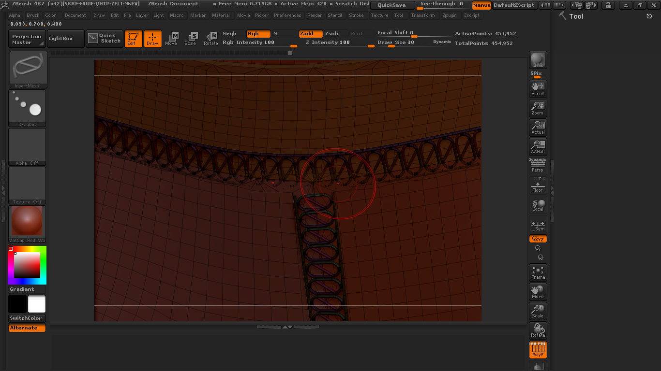Toggle the Gradient option
This screenshot has height=371, width=661.
tap(22, 289)
